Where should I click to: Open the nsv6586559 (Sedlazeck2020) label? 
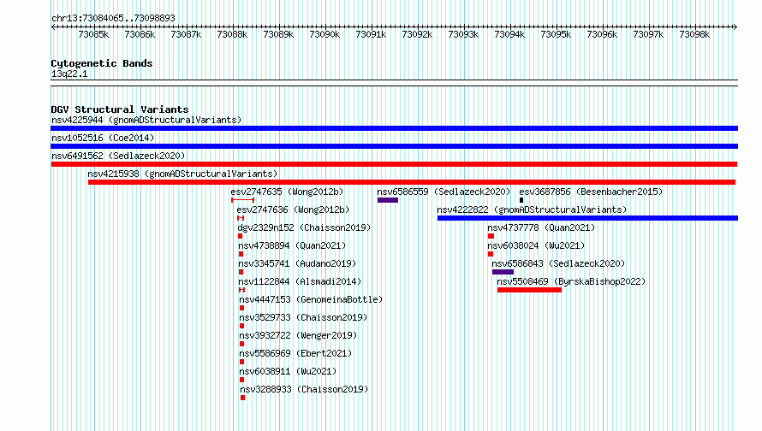[x=444, y=192]
